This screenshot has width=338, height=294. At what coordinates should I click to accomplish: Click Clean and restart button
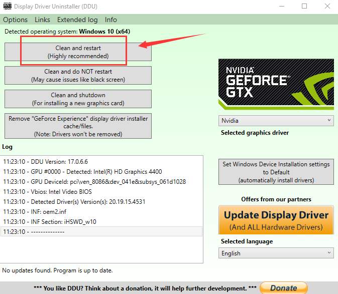pyautogui.click(x=78, y=52)
